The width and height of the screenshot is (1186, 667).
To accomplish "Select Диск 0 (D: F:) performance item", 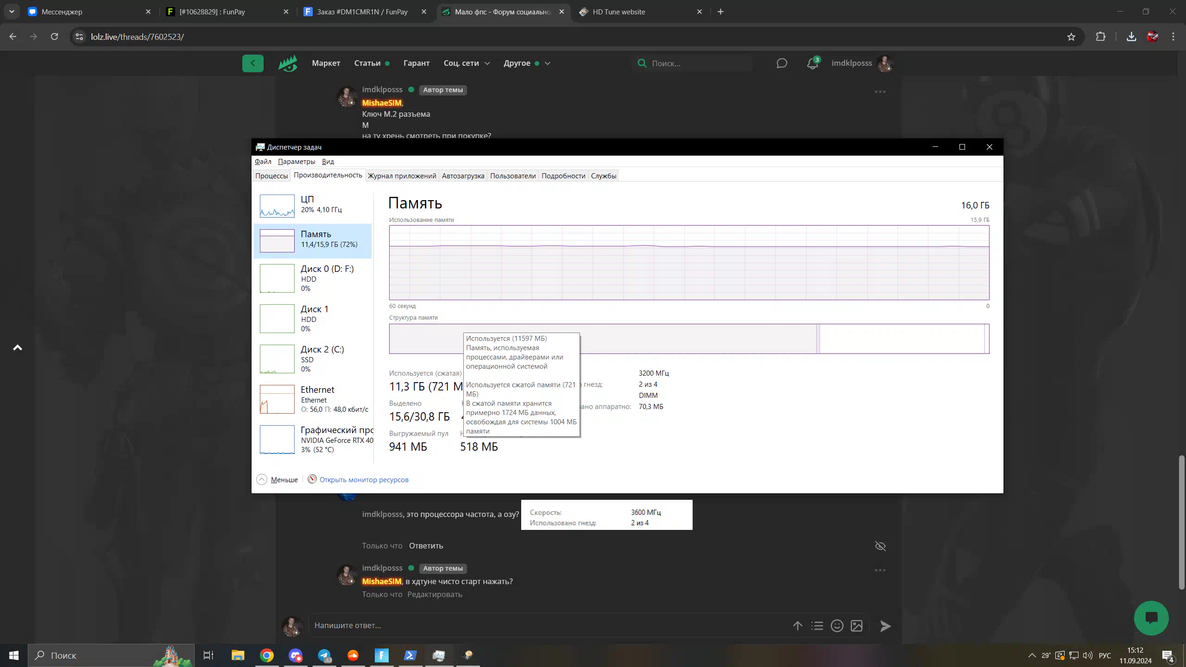I will pyautogui.click(x=313, y=278).
